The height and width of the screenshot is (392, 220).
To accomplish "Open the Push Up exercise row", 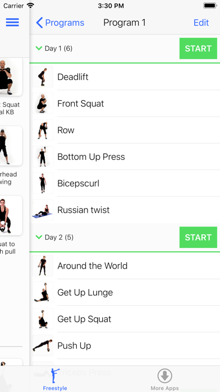I will pyautogui.click(x=125, y=345).
